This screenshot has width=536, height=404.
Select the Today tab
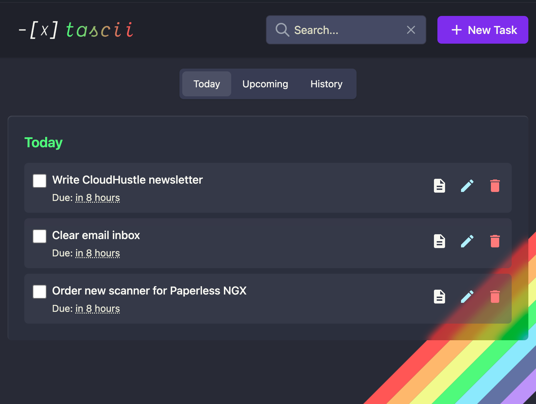click(207, 84)
